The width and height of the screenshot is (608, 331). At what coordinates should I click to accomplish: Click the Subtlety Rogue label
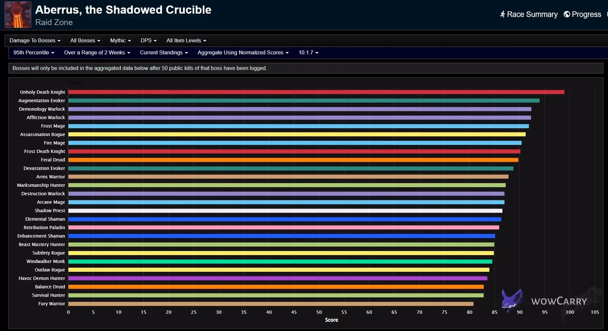49,253
